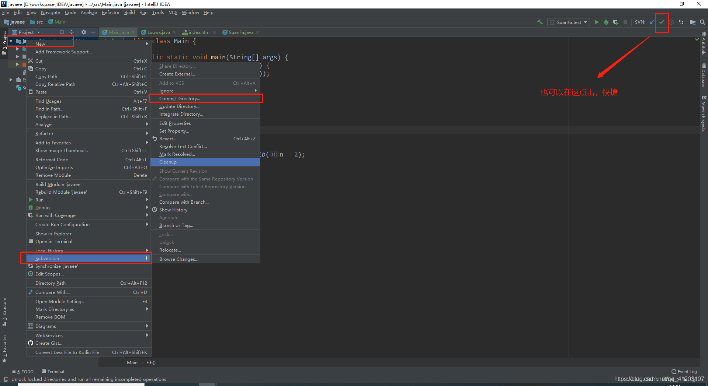Click the Project panel locate target icon

[x=62, y=32]
